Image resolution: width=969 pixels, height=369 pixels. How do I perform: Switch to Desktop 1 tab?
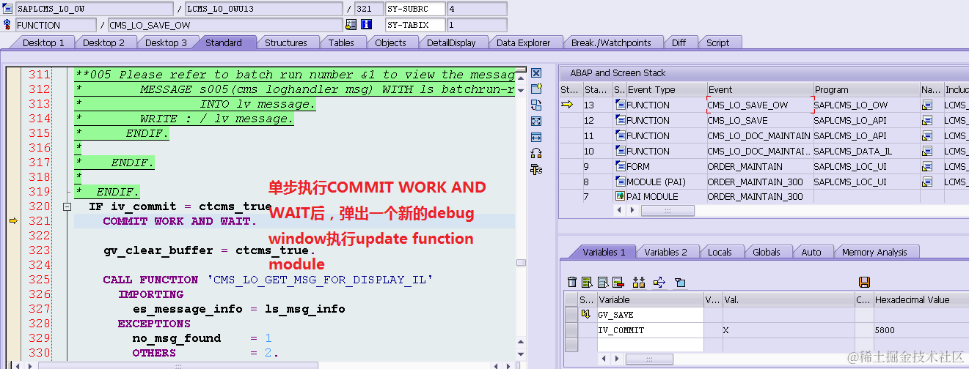click(43, 42)
